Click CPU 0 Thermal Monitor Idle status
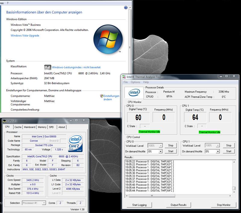Image resolution: width=241 pixels, height=213 pixels. pyautogui.click(x=149, y=132)
